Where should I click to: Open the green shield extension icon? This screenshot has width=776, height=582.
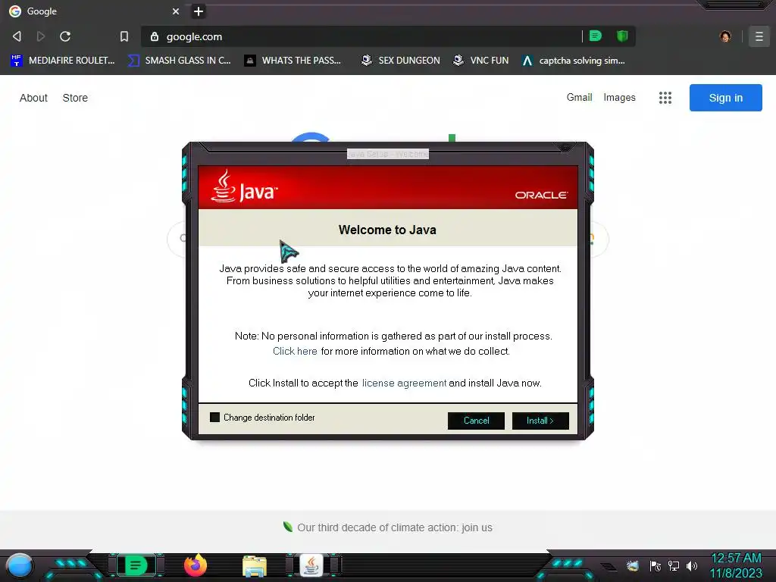point(622,36)
